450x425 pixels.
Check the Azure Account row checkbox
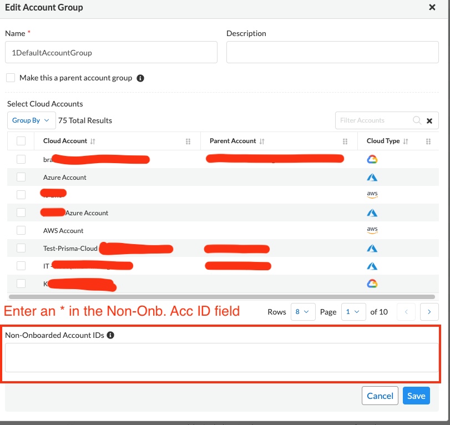click(21, 178)
